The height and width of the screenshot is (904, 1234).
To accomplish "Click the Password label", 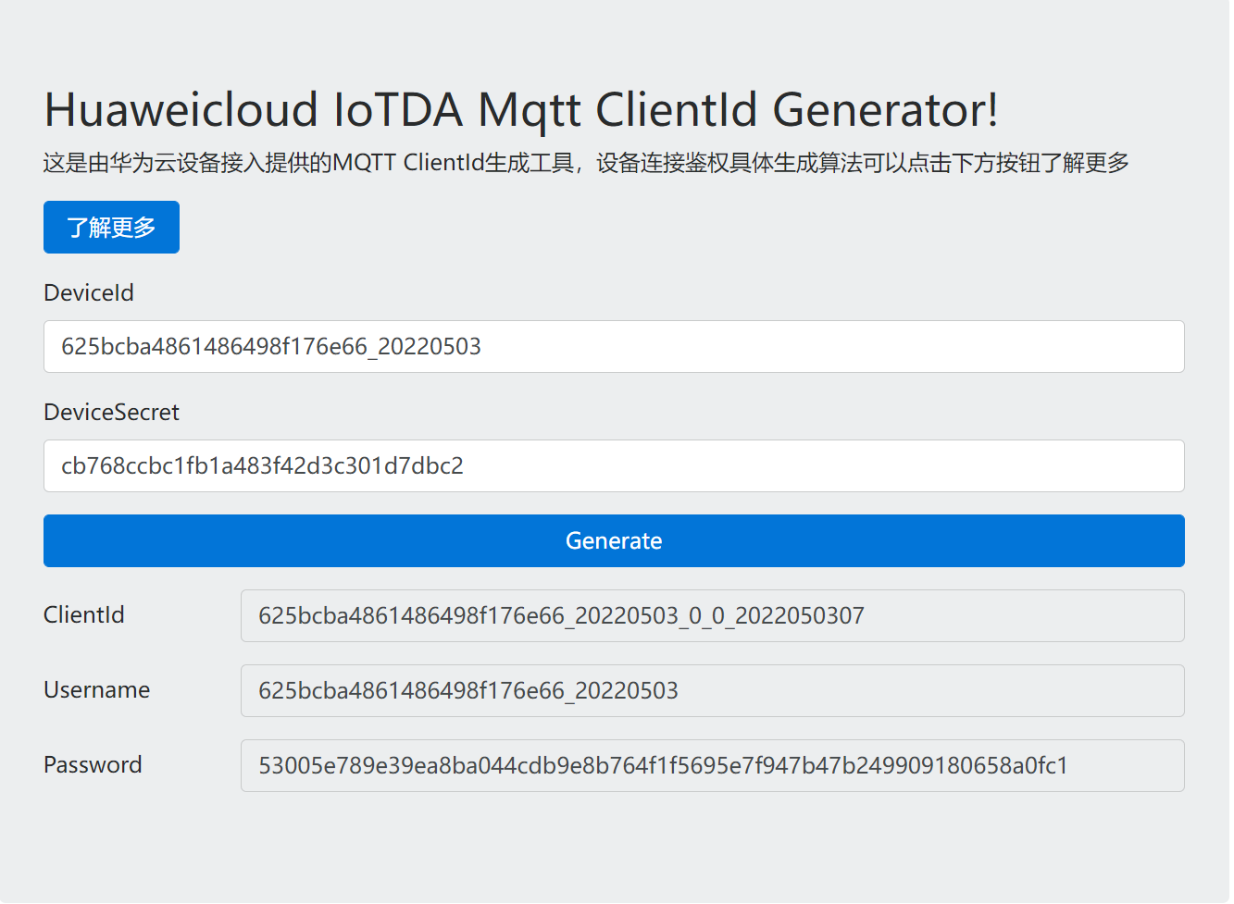I will point(93,765).
